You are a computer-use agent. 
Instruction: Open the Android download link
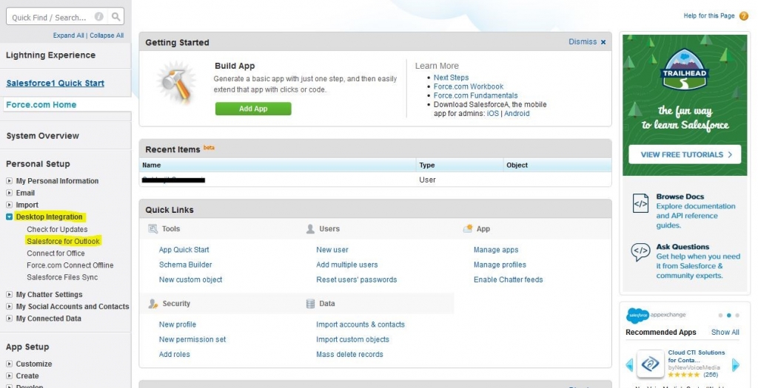pos(517,113)
